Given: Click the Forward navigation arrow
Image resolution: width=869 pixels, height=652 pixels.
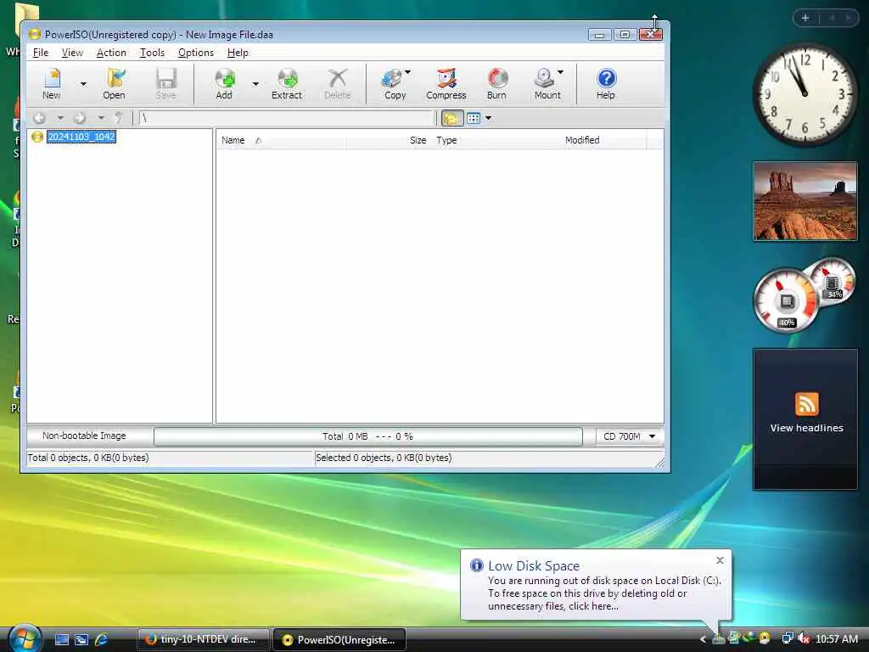Looking at the screenshot, I should 80,118.
